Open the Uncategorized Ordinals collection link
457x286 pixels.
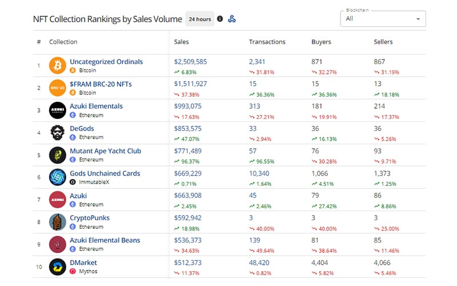(x=106, y=62)
